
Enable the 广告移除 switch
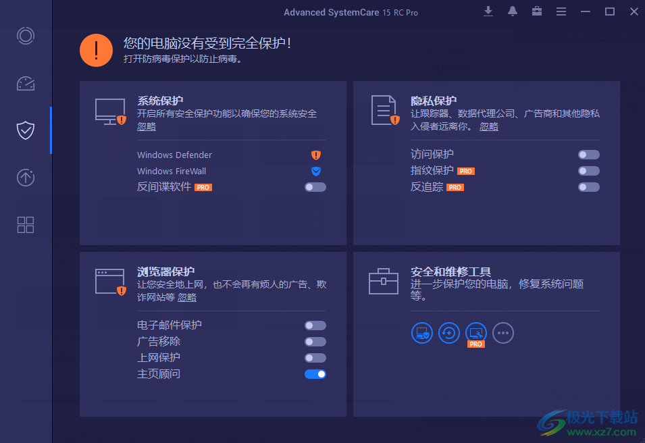coord(315,341)
